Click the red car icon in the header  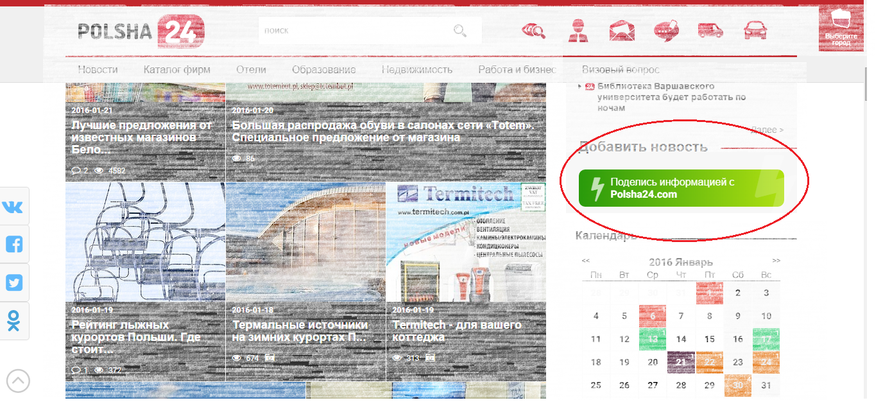coord(755,31)
